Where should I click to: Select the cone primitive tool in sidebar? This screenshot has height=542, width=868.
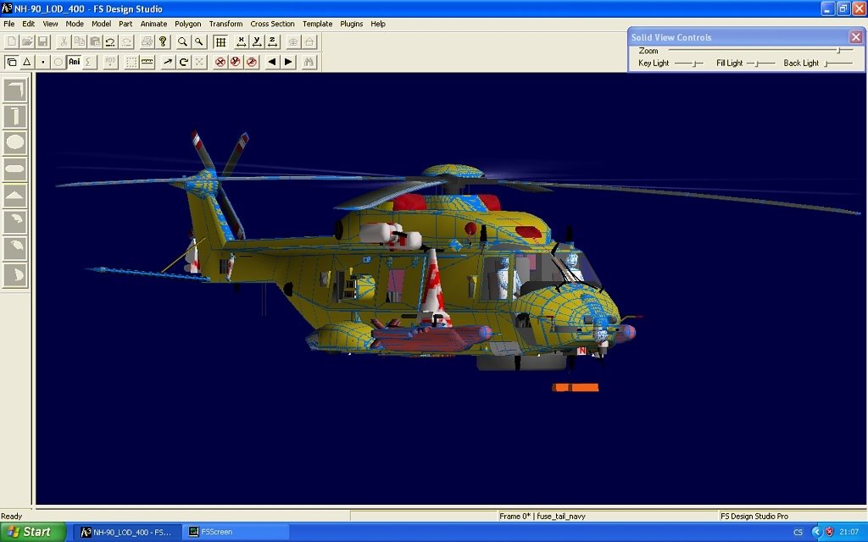pyautogui.click(x=15, y=196)
